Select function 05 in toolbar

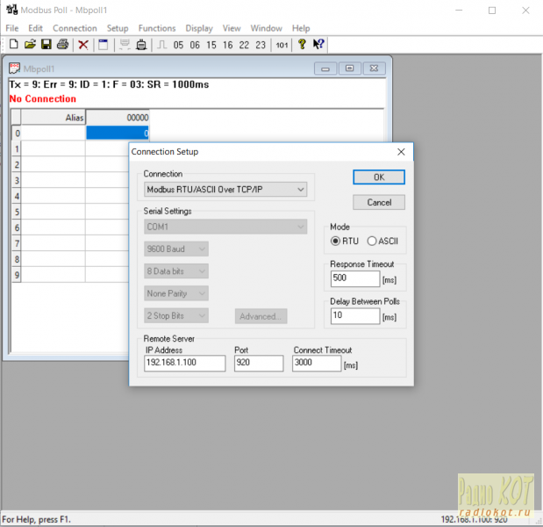(178, 45)
